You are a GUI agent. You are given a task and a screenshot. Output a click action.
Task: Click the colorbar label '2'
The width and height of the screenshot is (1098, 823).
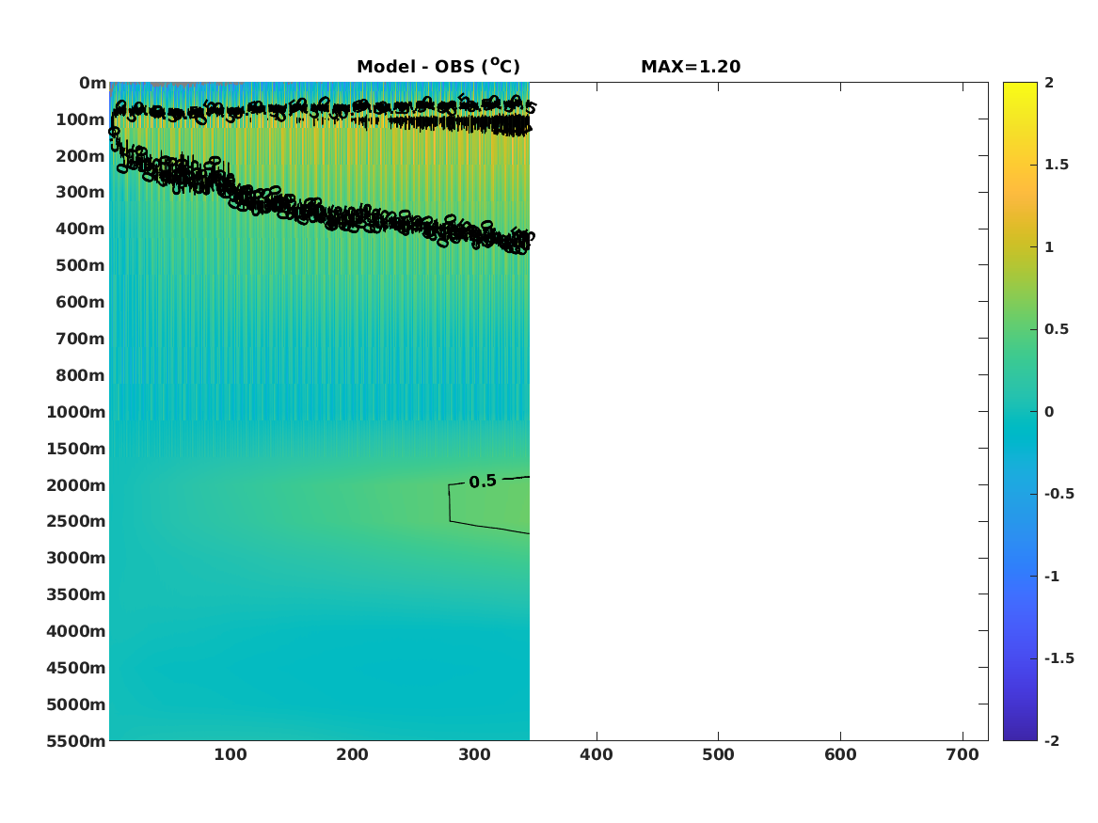1049,83
